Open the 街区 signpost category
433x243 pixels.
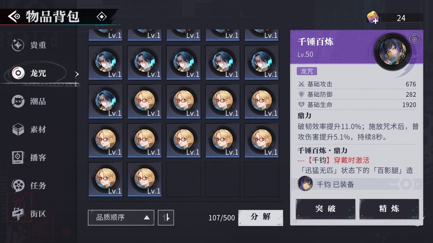tap(29, 214)
